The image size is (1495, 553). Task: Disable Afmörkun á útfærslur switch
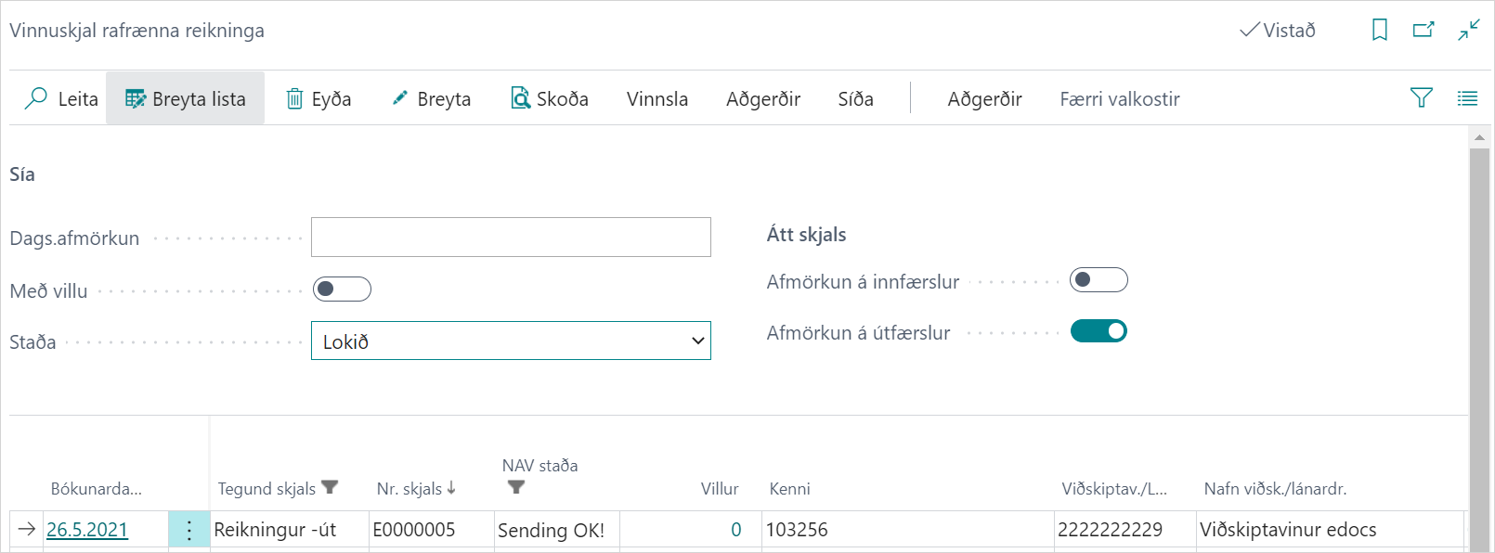tap(1098, 331)
